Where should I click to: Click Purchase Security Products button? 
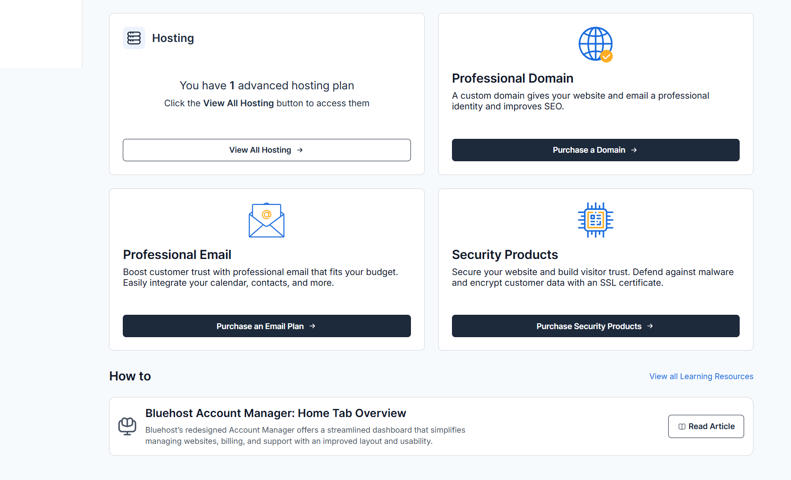pyautogui.click(x=595, y=326)
